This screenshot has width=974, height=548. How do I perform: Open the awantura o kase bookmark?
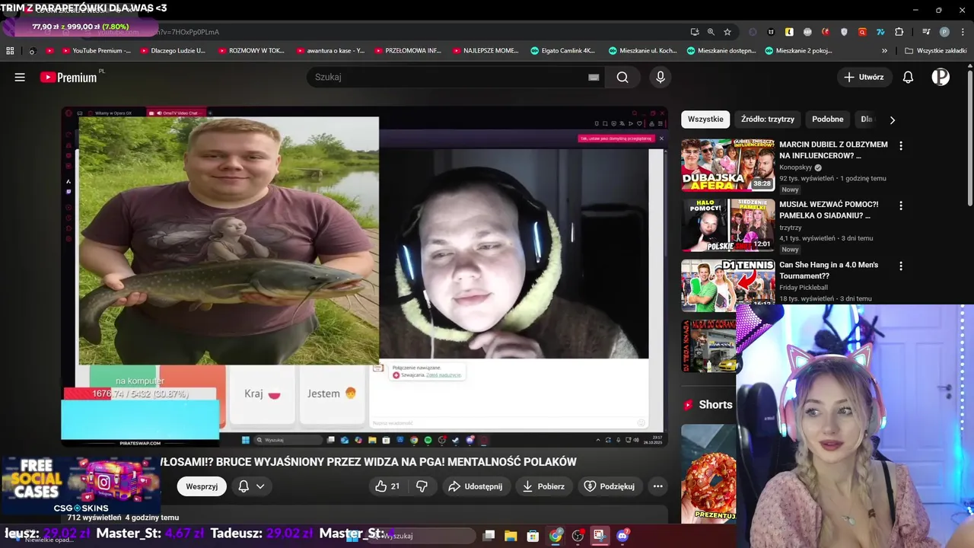point(329,51)
